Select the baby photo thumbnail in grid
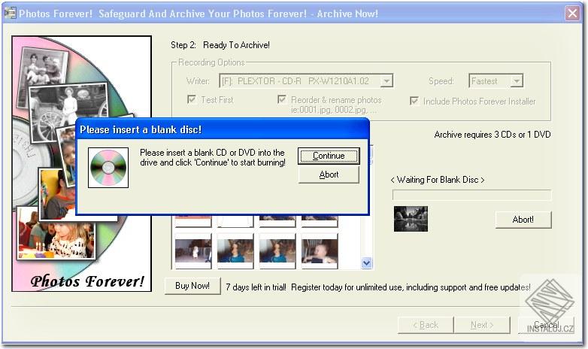Image resolution: width=588 pixels, height=349 pixels. point(320,251)
